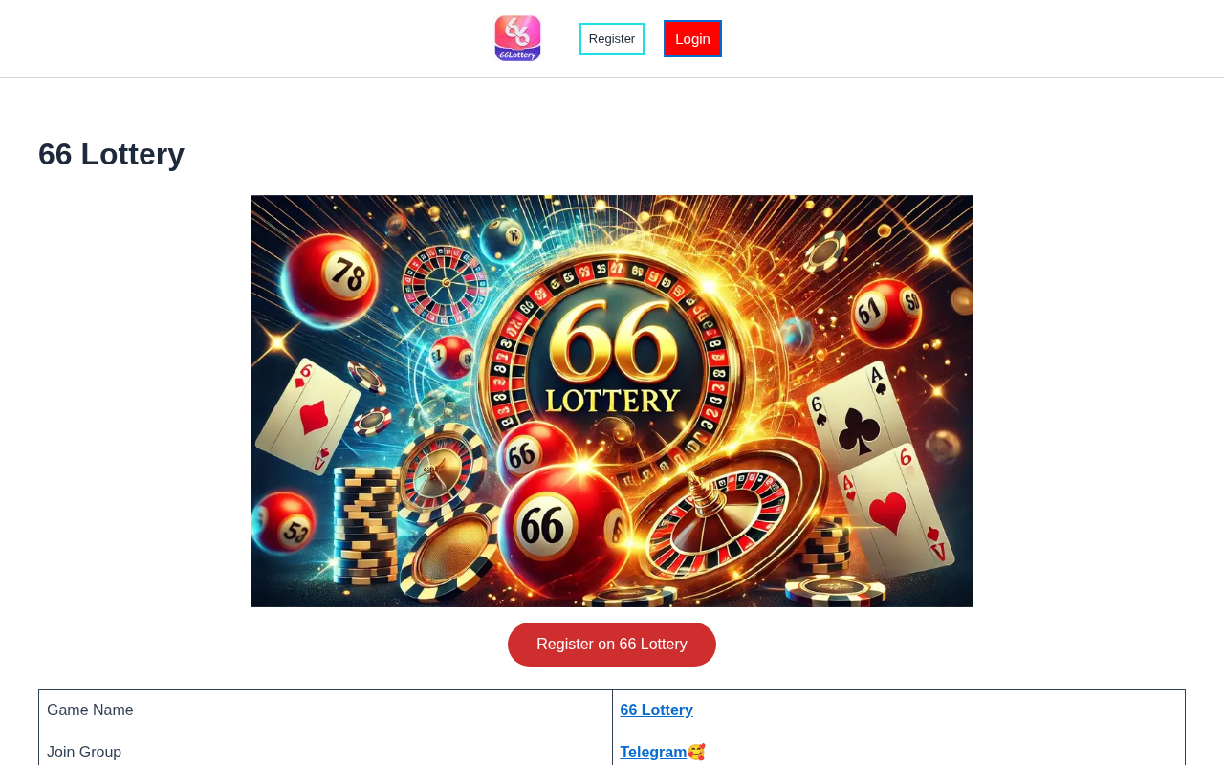Viewport: 1224px width, 765px height.
Task: Click the Game Name table cell
Action: (325, 710)
